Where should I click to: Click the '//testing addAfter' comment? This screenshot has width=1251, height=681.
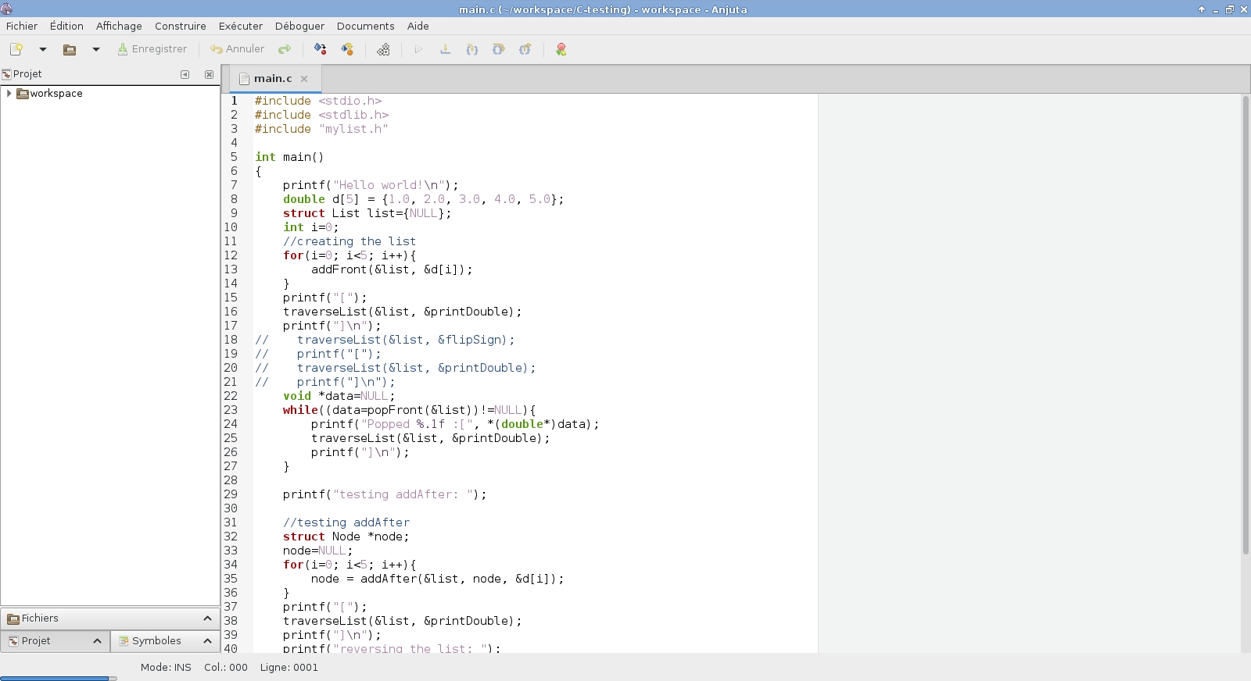[x=346, y=522]
